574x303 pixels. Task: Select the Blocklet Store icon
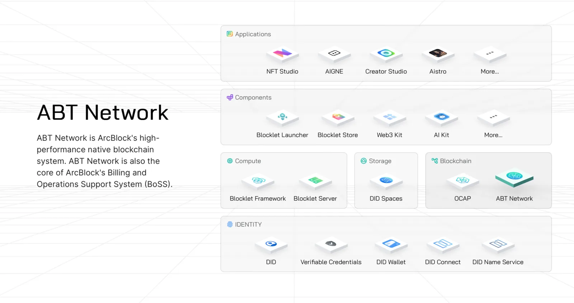pyautogui.click(x=338, y=118)
